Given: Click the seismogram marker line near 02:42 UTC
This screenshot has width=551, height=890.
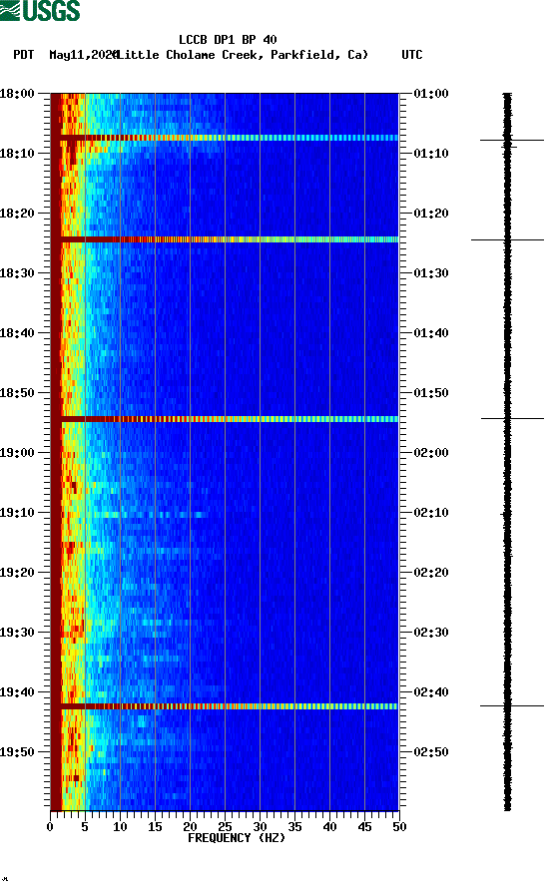Looking at the screenshot, I should 512,706.
